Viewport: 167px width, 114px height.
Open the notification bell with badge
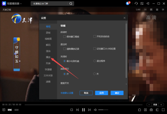coord(128,3)
